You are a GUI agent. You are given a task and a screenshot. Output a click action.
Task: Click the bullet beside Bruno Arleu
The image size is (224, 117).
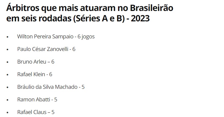pyautogui.click(x=8, y=62)
